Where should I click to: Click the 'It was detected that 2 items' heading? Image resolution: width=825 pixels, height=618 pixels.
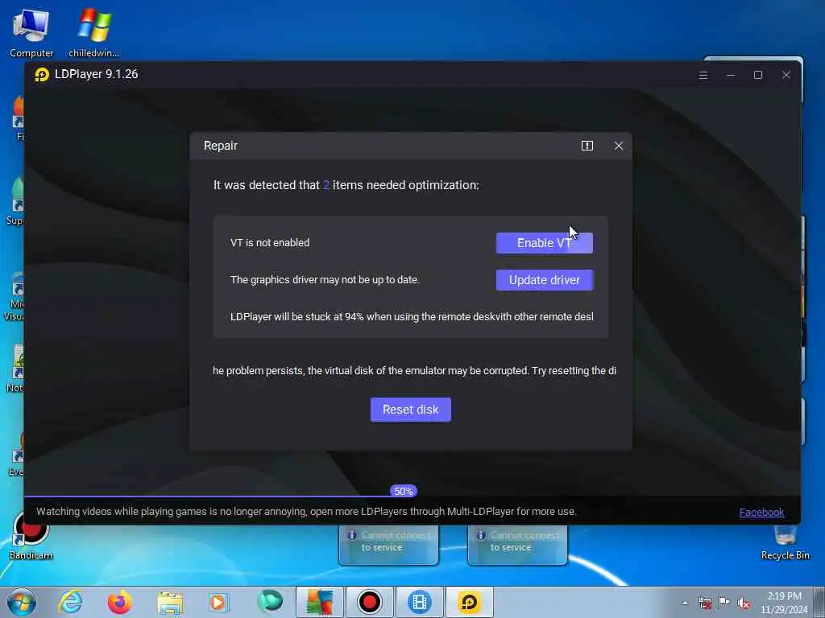tap(346, 185)
